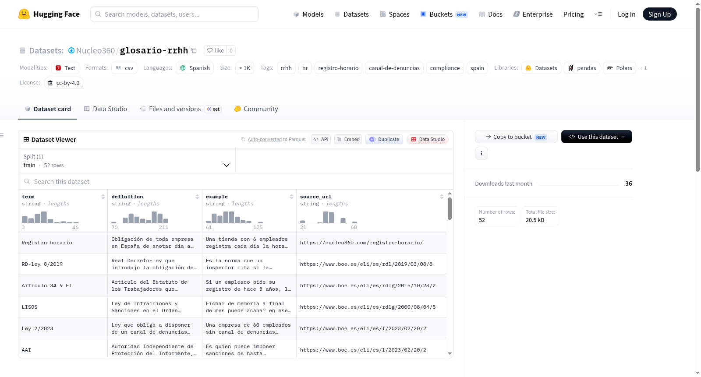Click the Nucleo360 organization avatar icon
Screen dimensions: 701x377
(71, 50)
